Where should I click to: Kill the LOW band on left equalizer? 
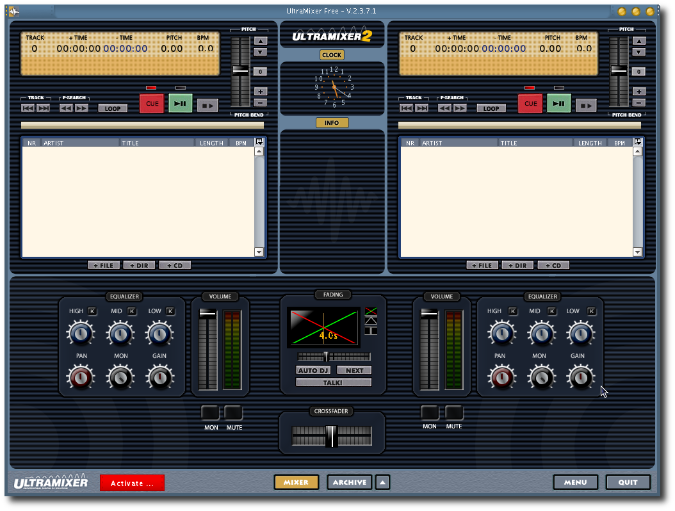(x=170, y=311)
